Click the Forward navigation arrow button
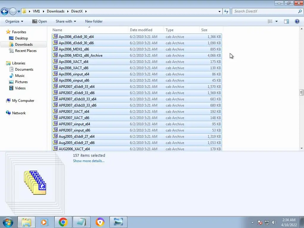The image size is (304, 228). (x=13, y=12)
